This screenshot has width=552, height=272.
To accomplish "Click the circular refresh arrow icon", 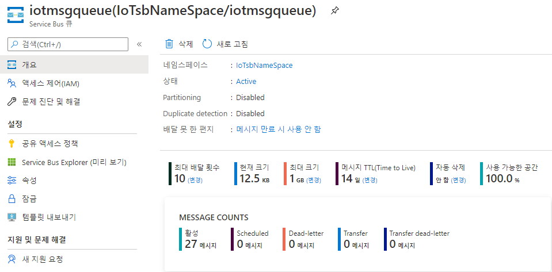I will (x=207, y=44).
